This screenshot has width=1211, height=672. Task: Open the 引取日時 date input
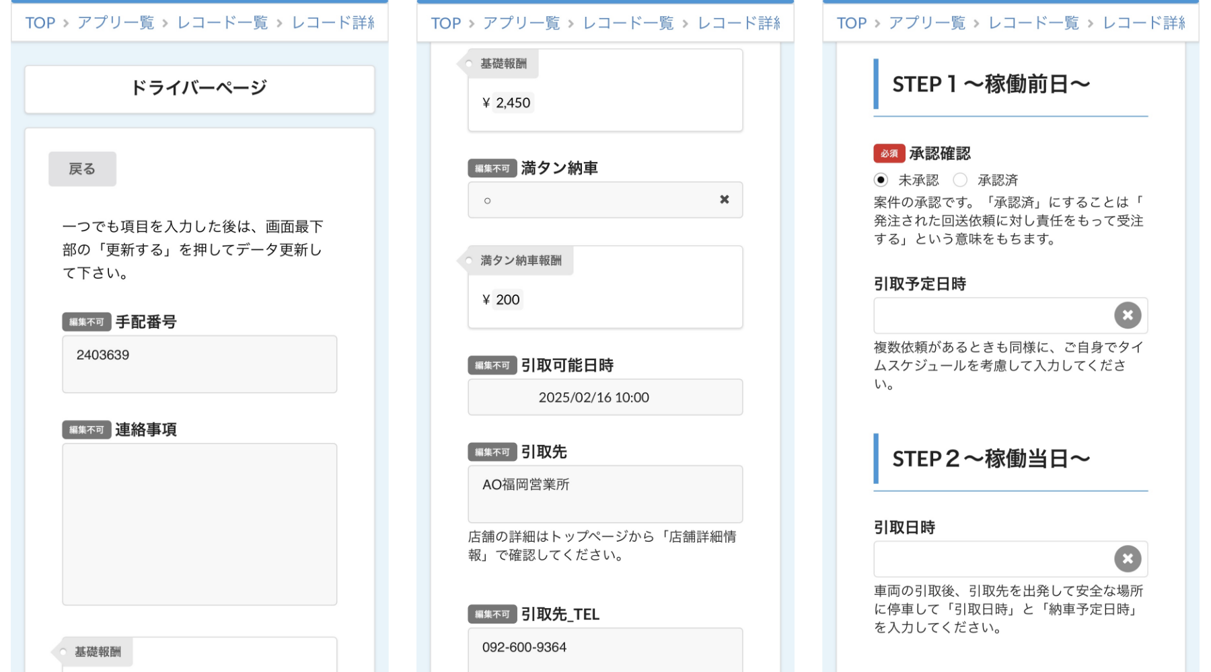tap(992, 558)
